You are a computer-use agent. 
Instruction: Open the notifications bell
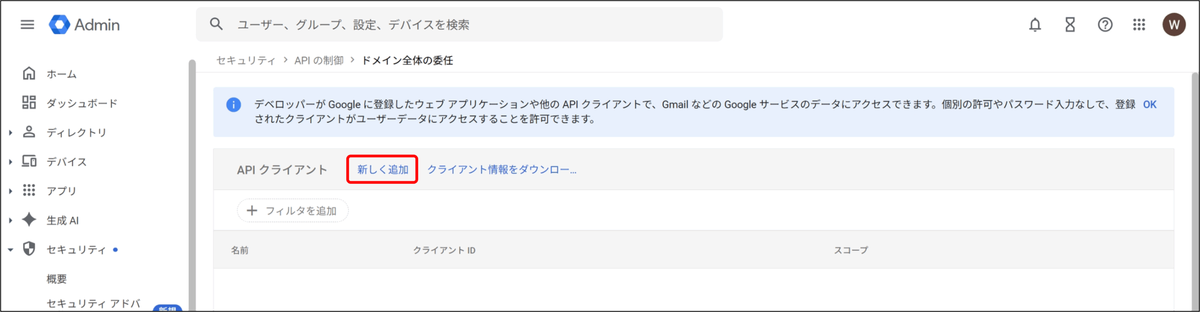[1035, 24]
